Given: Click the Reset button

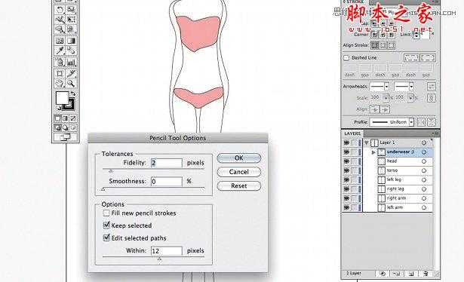Looking at the screenshot, I should click(x=239, y=185).
